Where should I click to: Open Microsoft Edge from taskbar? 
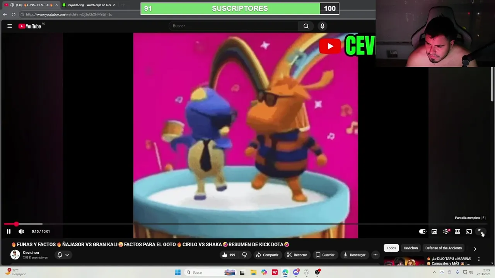pos(285,272)
